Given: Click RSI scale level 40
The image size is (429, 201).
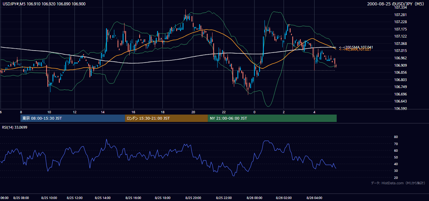Looking at the screenshot, I should coord(396,164).
